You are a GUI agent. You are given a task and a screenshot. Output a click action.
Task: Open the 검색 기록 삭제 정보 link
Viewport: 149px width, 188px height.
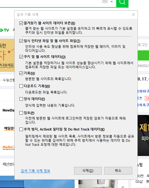36,171
